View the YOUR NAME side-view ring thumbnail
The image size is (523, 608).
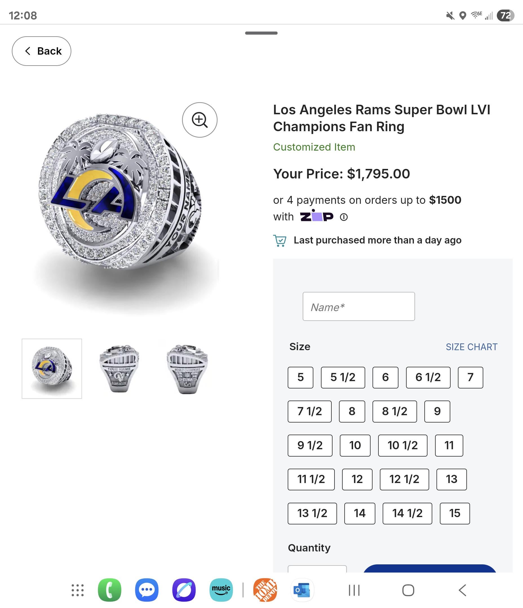pyautogui.click(x=119, y=368)
